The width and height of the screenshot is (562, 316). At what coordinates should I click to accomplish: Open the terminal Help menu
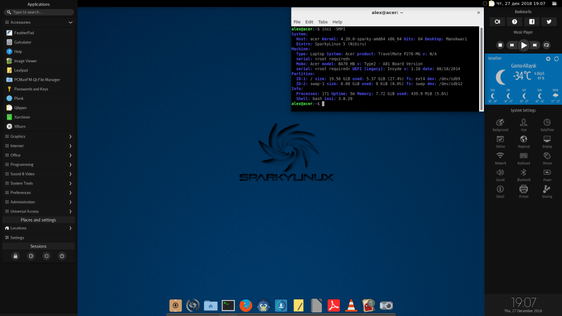coord(337,22)
